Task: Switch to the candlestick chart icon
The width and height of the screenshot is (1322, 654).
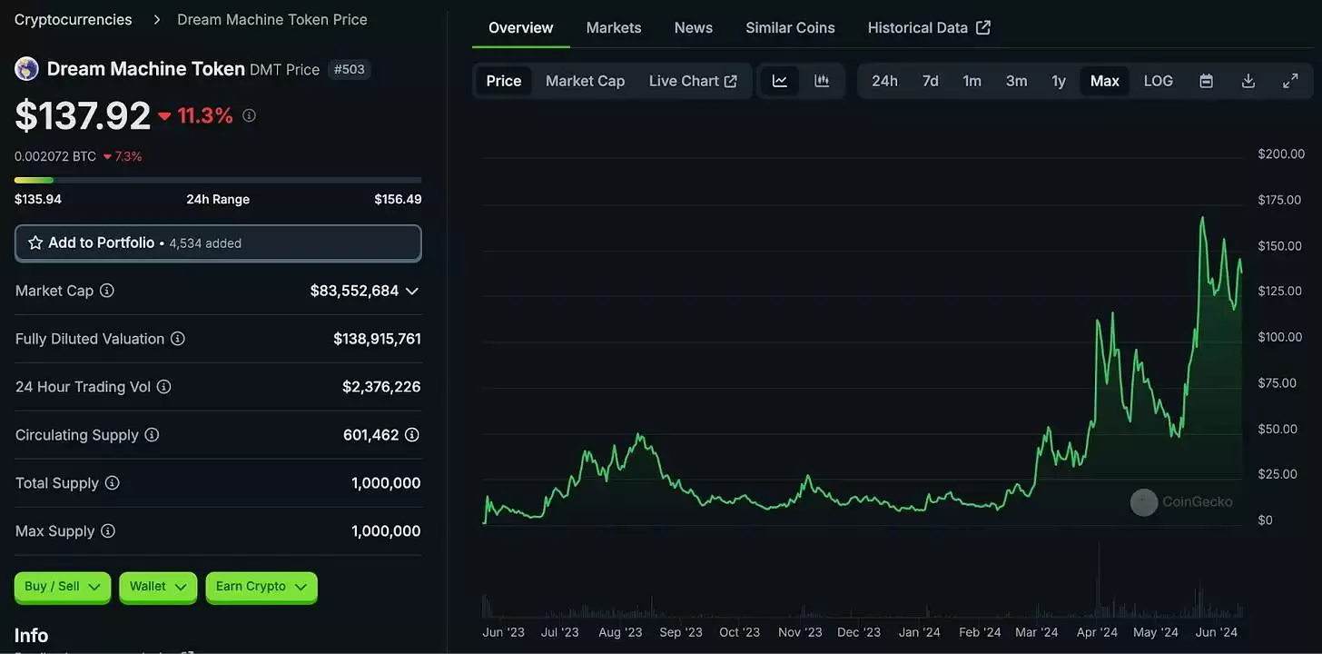Action: pyautogui.click(x=822, y=81)
